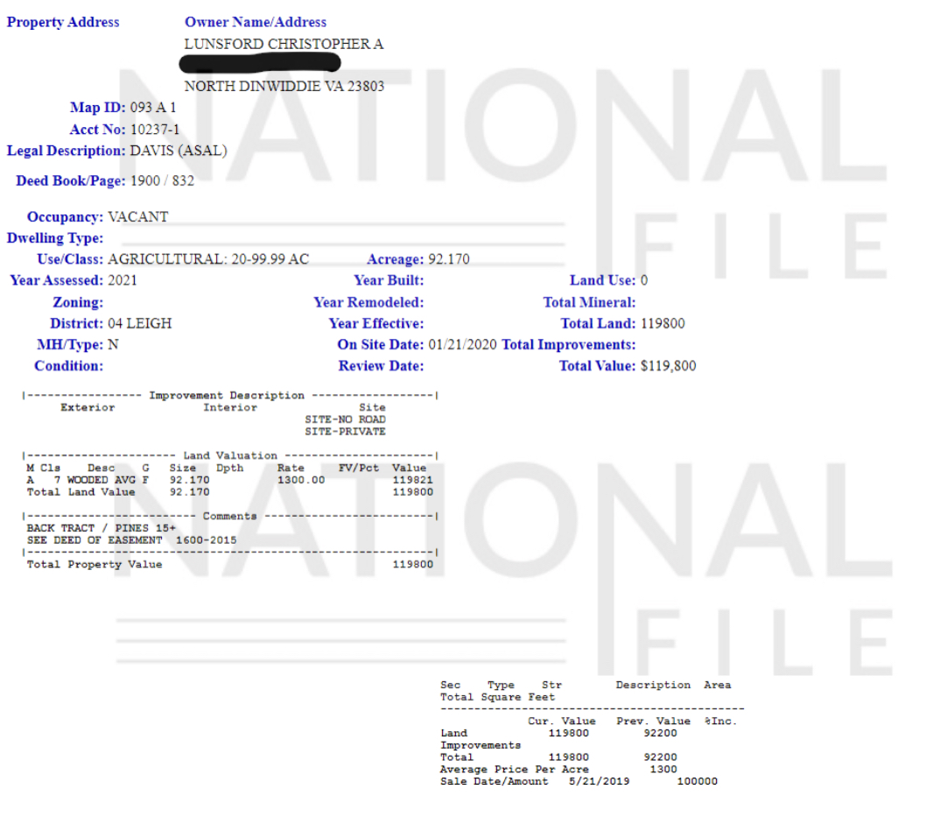Select the "WOODED AVG" land description

coord(102,480)
